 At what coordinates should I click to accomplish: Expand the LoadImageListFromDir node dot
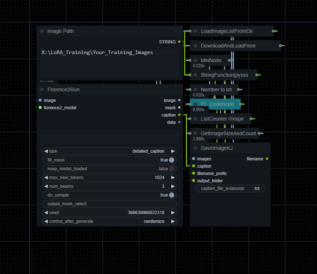[x=195, y=31]
